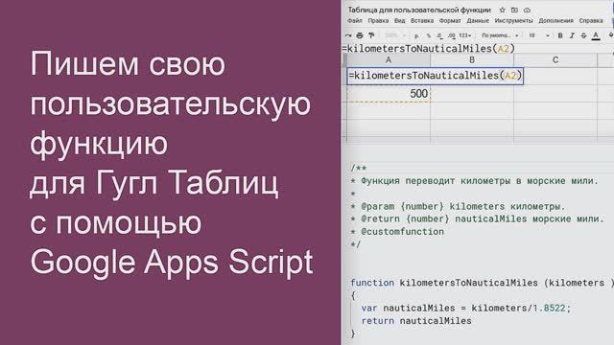This screenshot has width=614, height=345.
Task: Click the move-to-folder icon
Action: point(514,10)
